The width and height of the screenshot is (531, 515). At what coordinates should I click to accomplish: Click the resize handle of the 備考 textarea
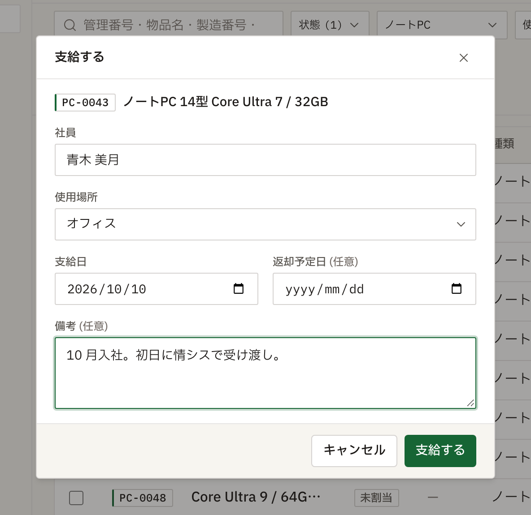tap(470, 403)
